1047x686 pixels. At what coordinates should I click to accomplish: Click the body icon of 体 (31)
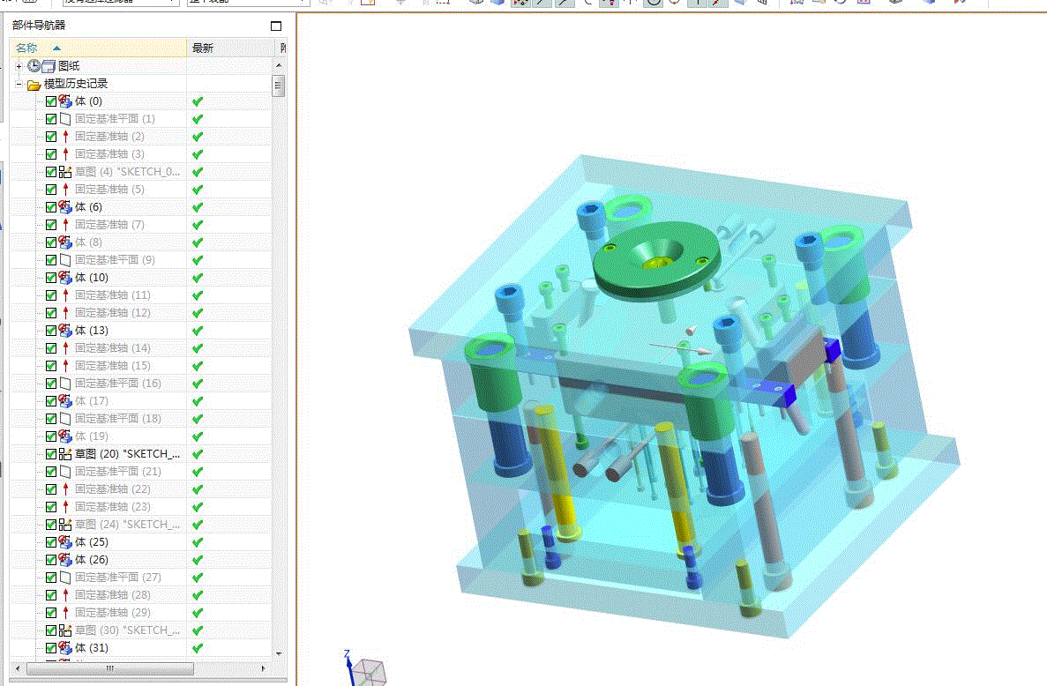click(x=64, y=648)
